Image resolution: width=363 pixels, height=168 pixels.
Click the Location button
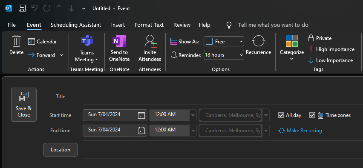tap(60, 150)
